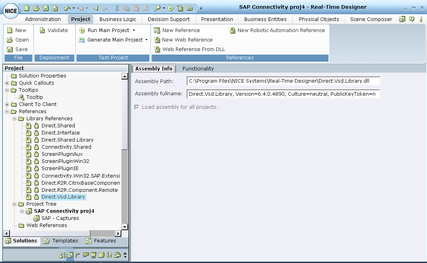Screen dimensions: 427x263
Task: Click Validate in the Deployment group
Action: point(54,30)
